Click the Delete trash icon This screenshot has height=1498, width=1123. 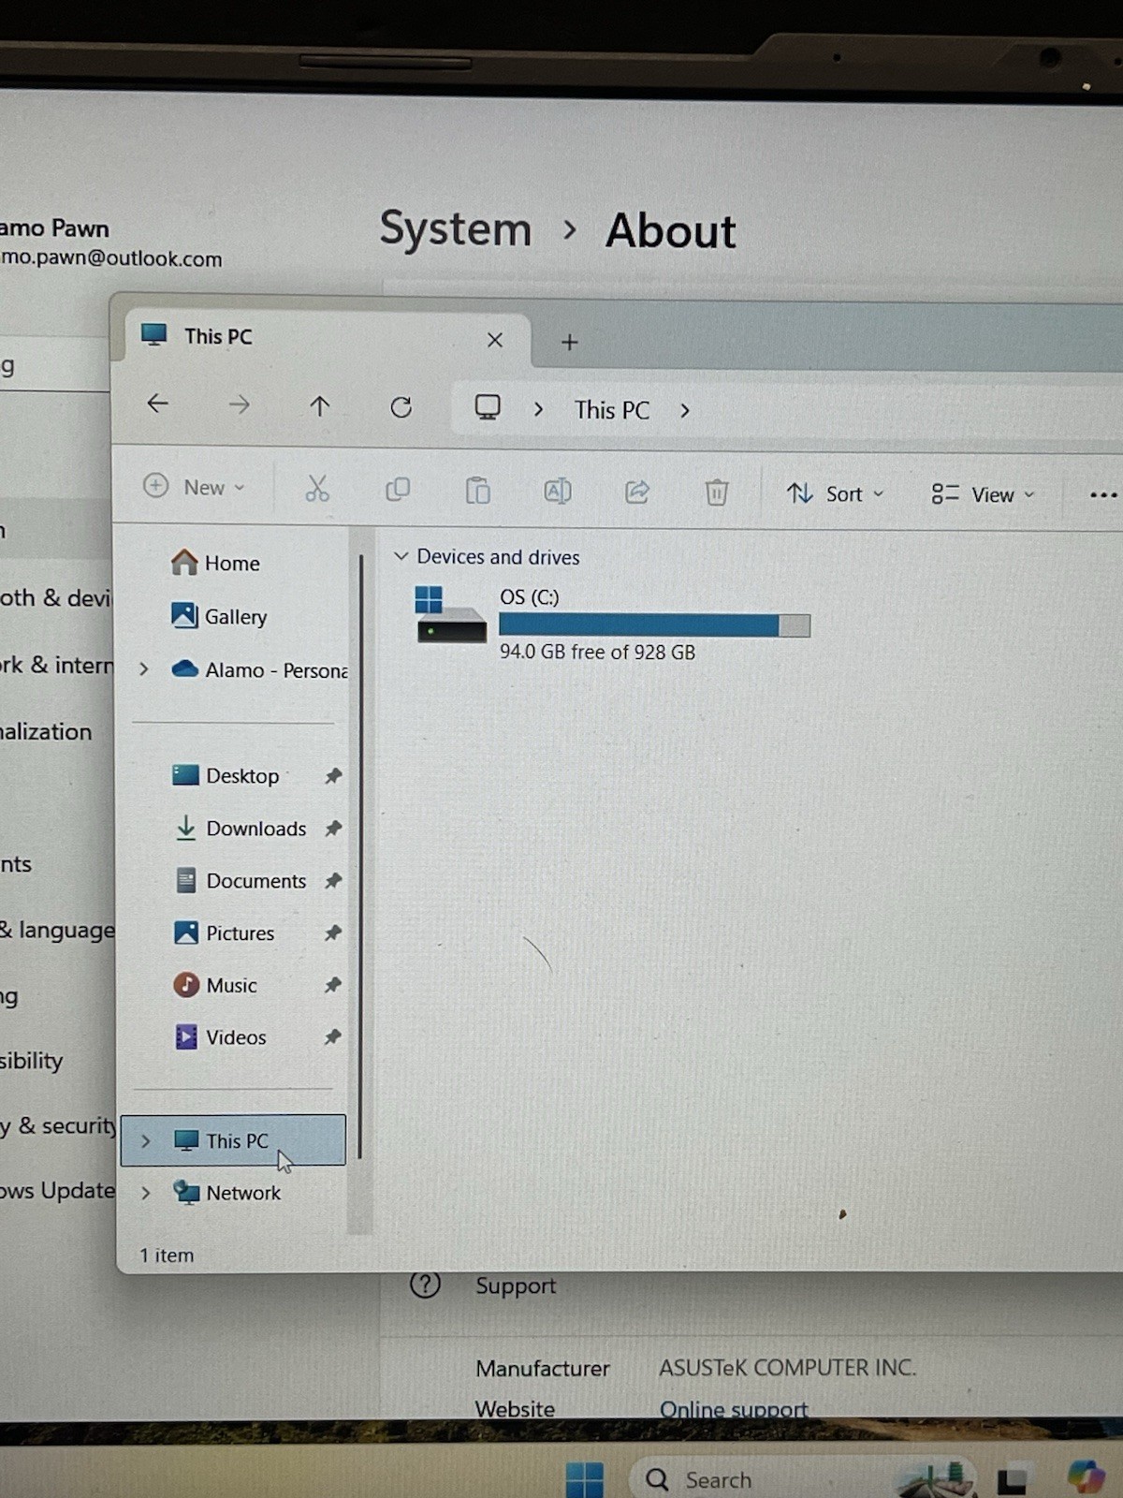point(717,492)
